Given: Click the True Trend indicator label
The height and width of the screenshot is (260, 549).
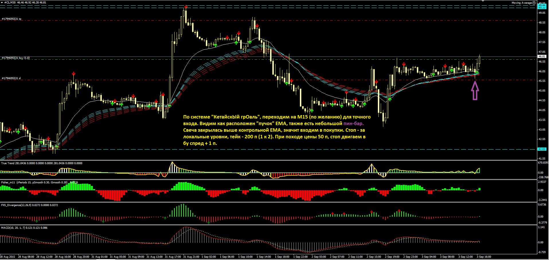Looking at the screenshot, I should tap(8, 163).
